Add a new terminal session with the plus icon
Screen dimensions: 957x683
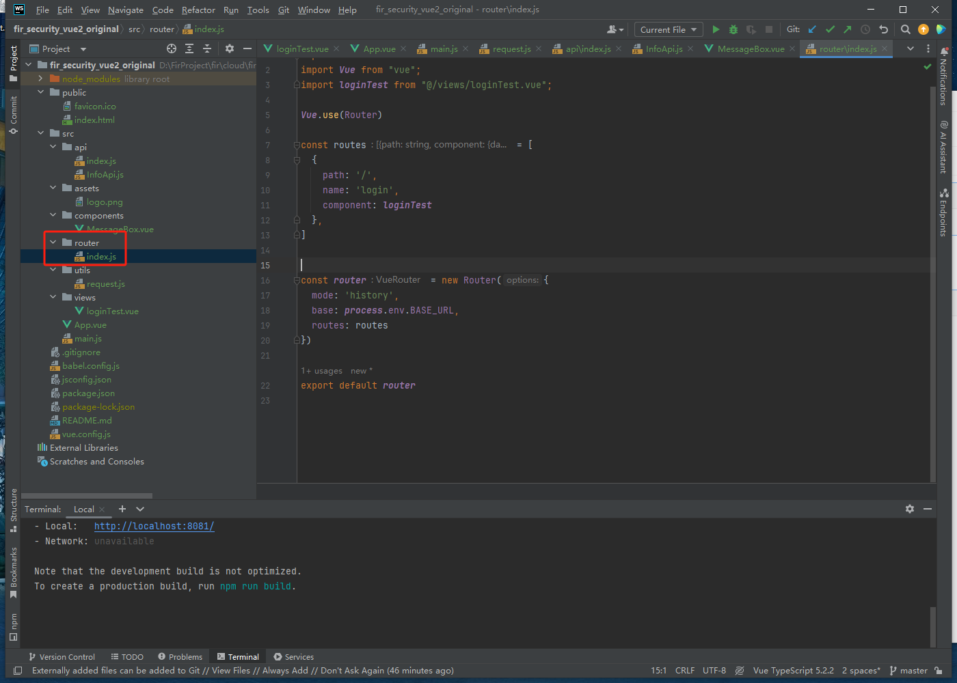(x=122, y=509)
